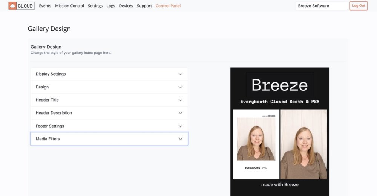Select the Control Panel link
The image size is (377, 196).
coord(168,6)
